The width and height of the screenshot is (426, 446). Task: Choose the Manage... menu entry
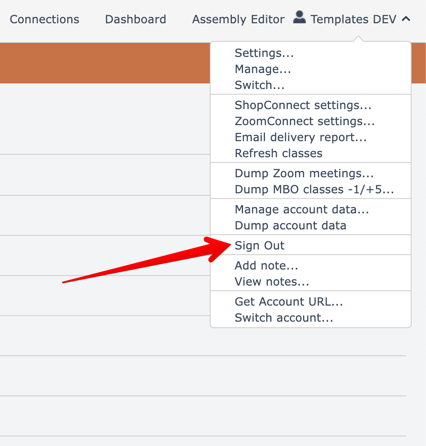263,69
